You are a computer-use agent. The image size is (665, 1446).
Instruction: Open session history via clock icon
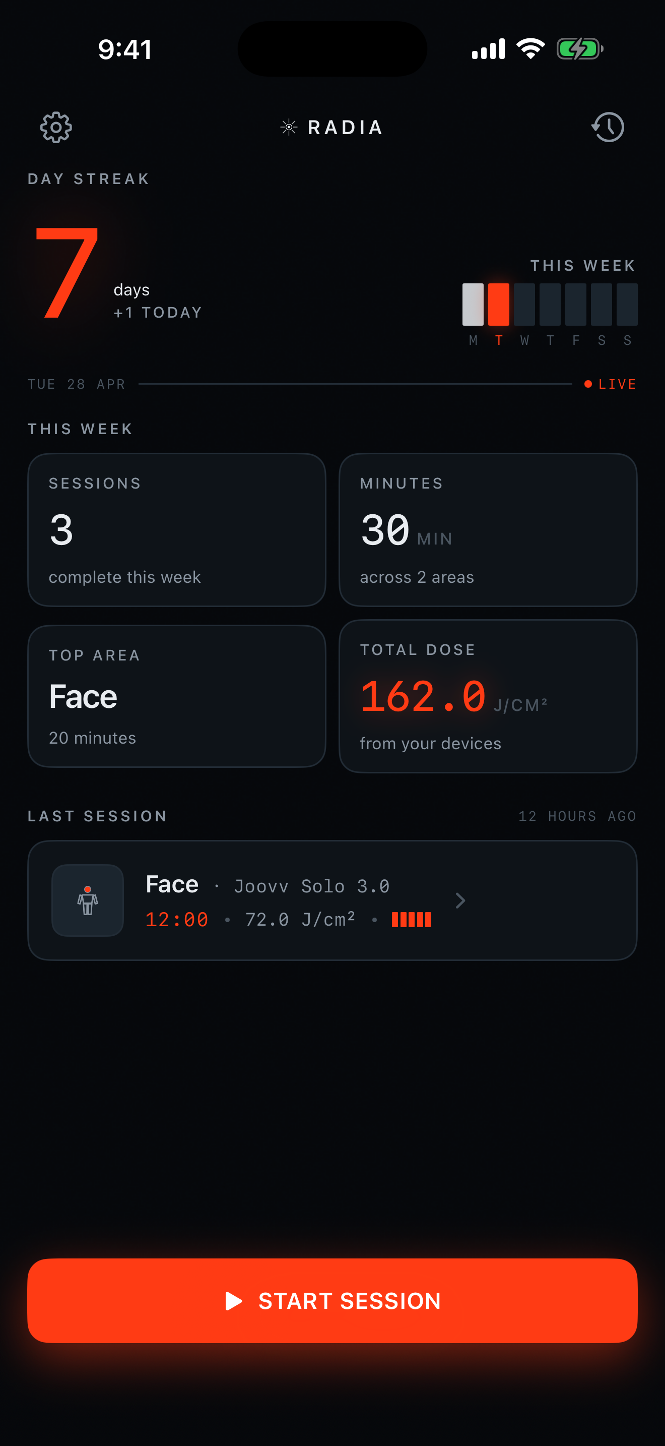click(608, 127)
